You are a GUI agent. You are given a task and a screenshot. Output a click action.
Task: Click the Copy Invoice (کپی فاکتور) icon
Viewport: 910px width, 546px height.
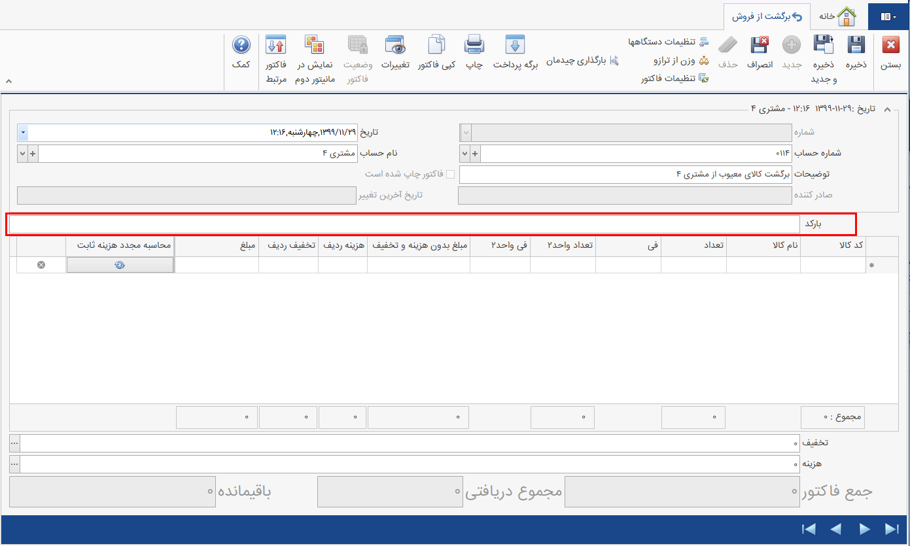point(436,46)
